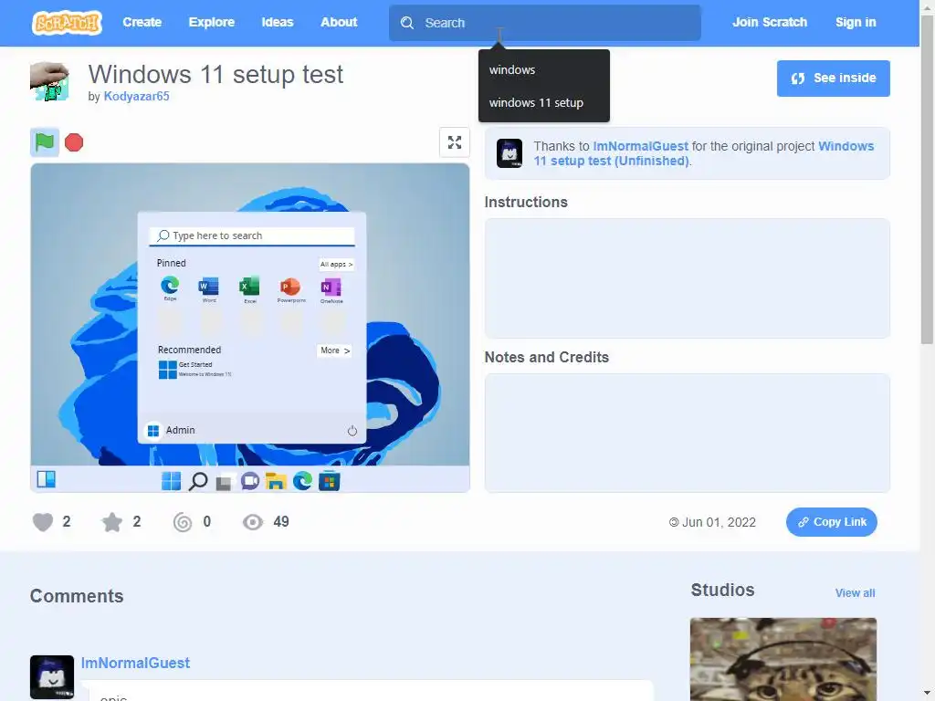Image resolution: width=935 pixels, height=701 pixels.
Task: Open original Windows 11 setup test (Unfinished) project
Action: click(x=704, y=153)
